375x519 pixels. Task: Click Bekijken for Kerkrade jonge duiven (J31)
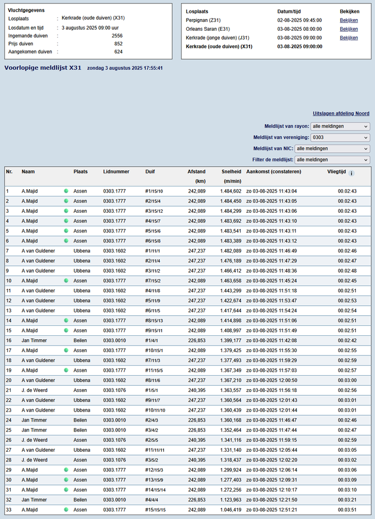(x=349, y=38)
